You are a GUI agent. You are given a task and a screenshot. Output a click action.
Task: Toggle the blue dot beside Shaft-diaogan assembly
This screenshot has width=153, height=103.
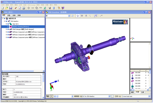[x=8, y=29]
